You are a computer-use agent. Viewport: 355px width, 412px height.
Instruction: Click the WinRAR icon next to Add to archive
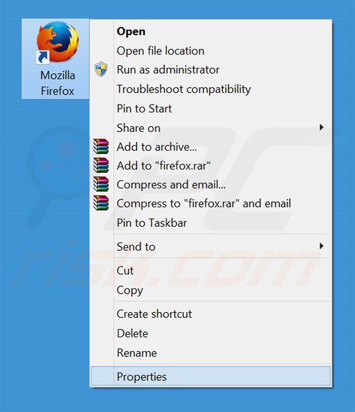[101, 147]
